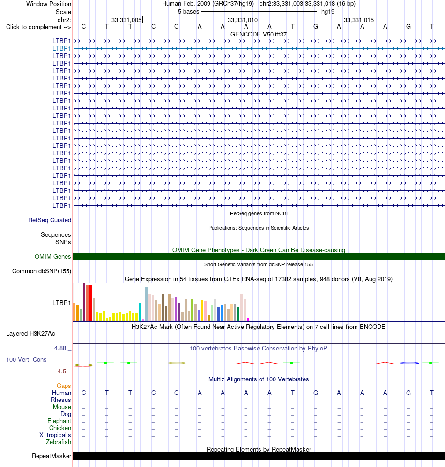Select the light-blue highlighted LTBP1 transcript label

62,48
